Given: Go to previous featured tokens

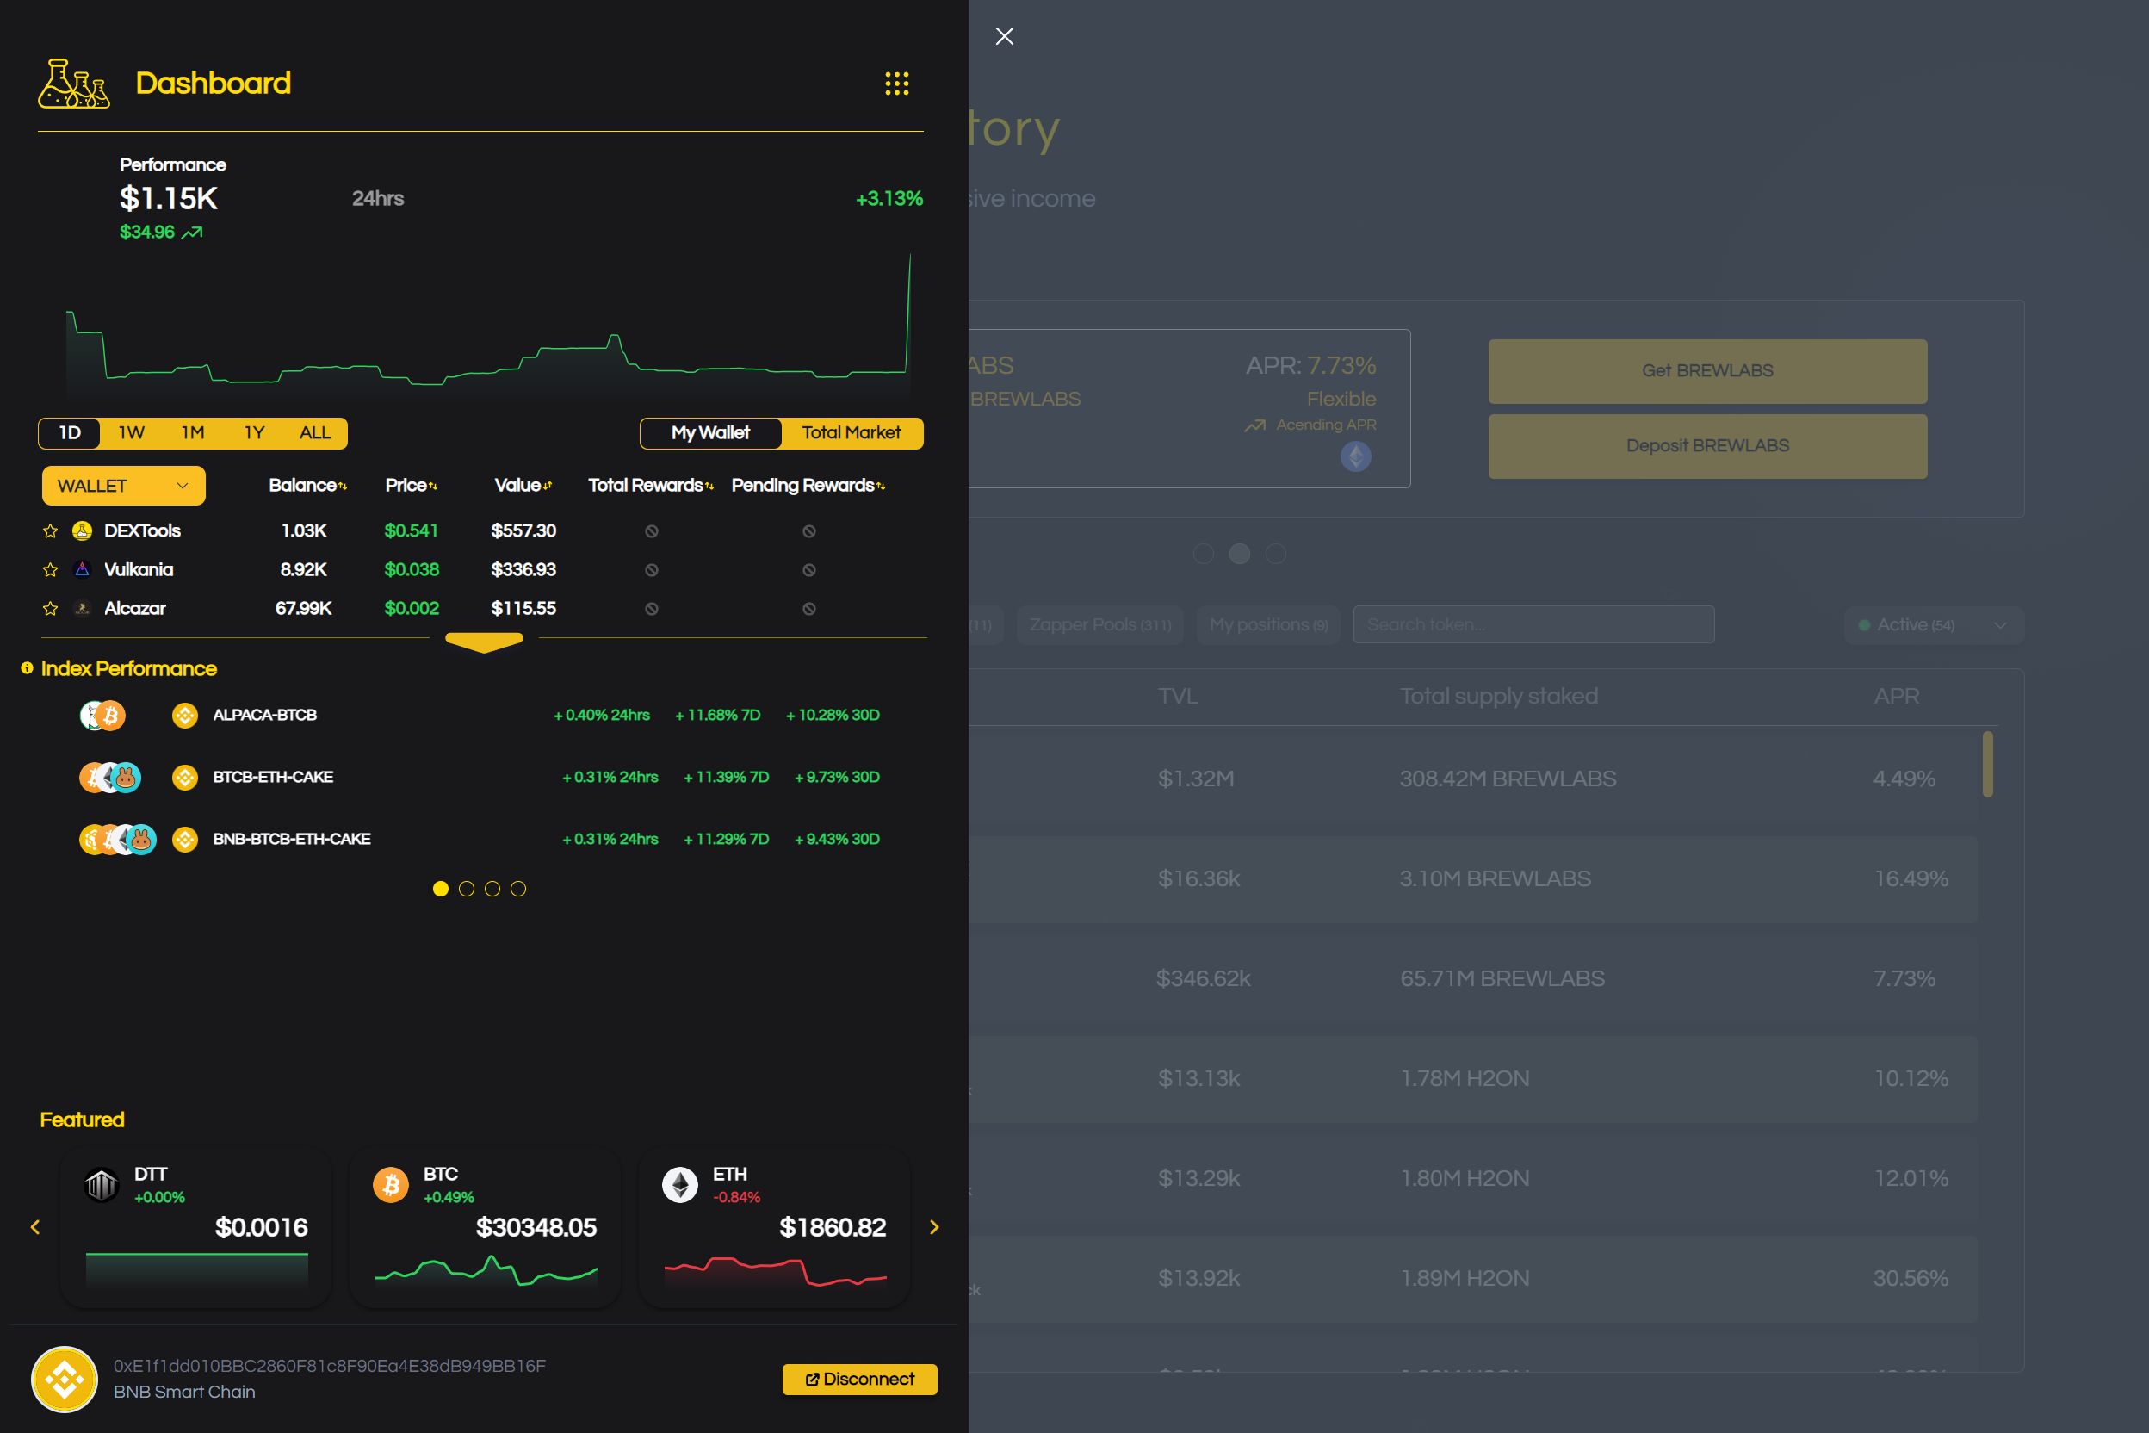Looking at the screenshot, I should 35,1227.
